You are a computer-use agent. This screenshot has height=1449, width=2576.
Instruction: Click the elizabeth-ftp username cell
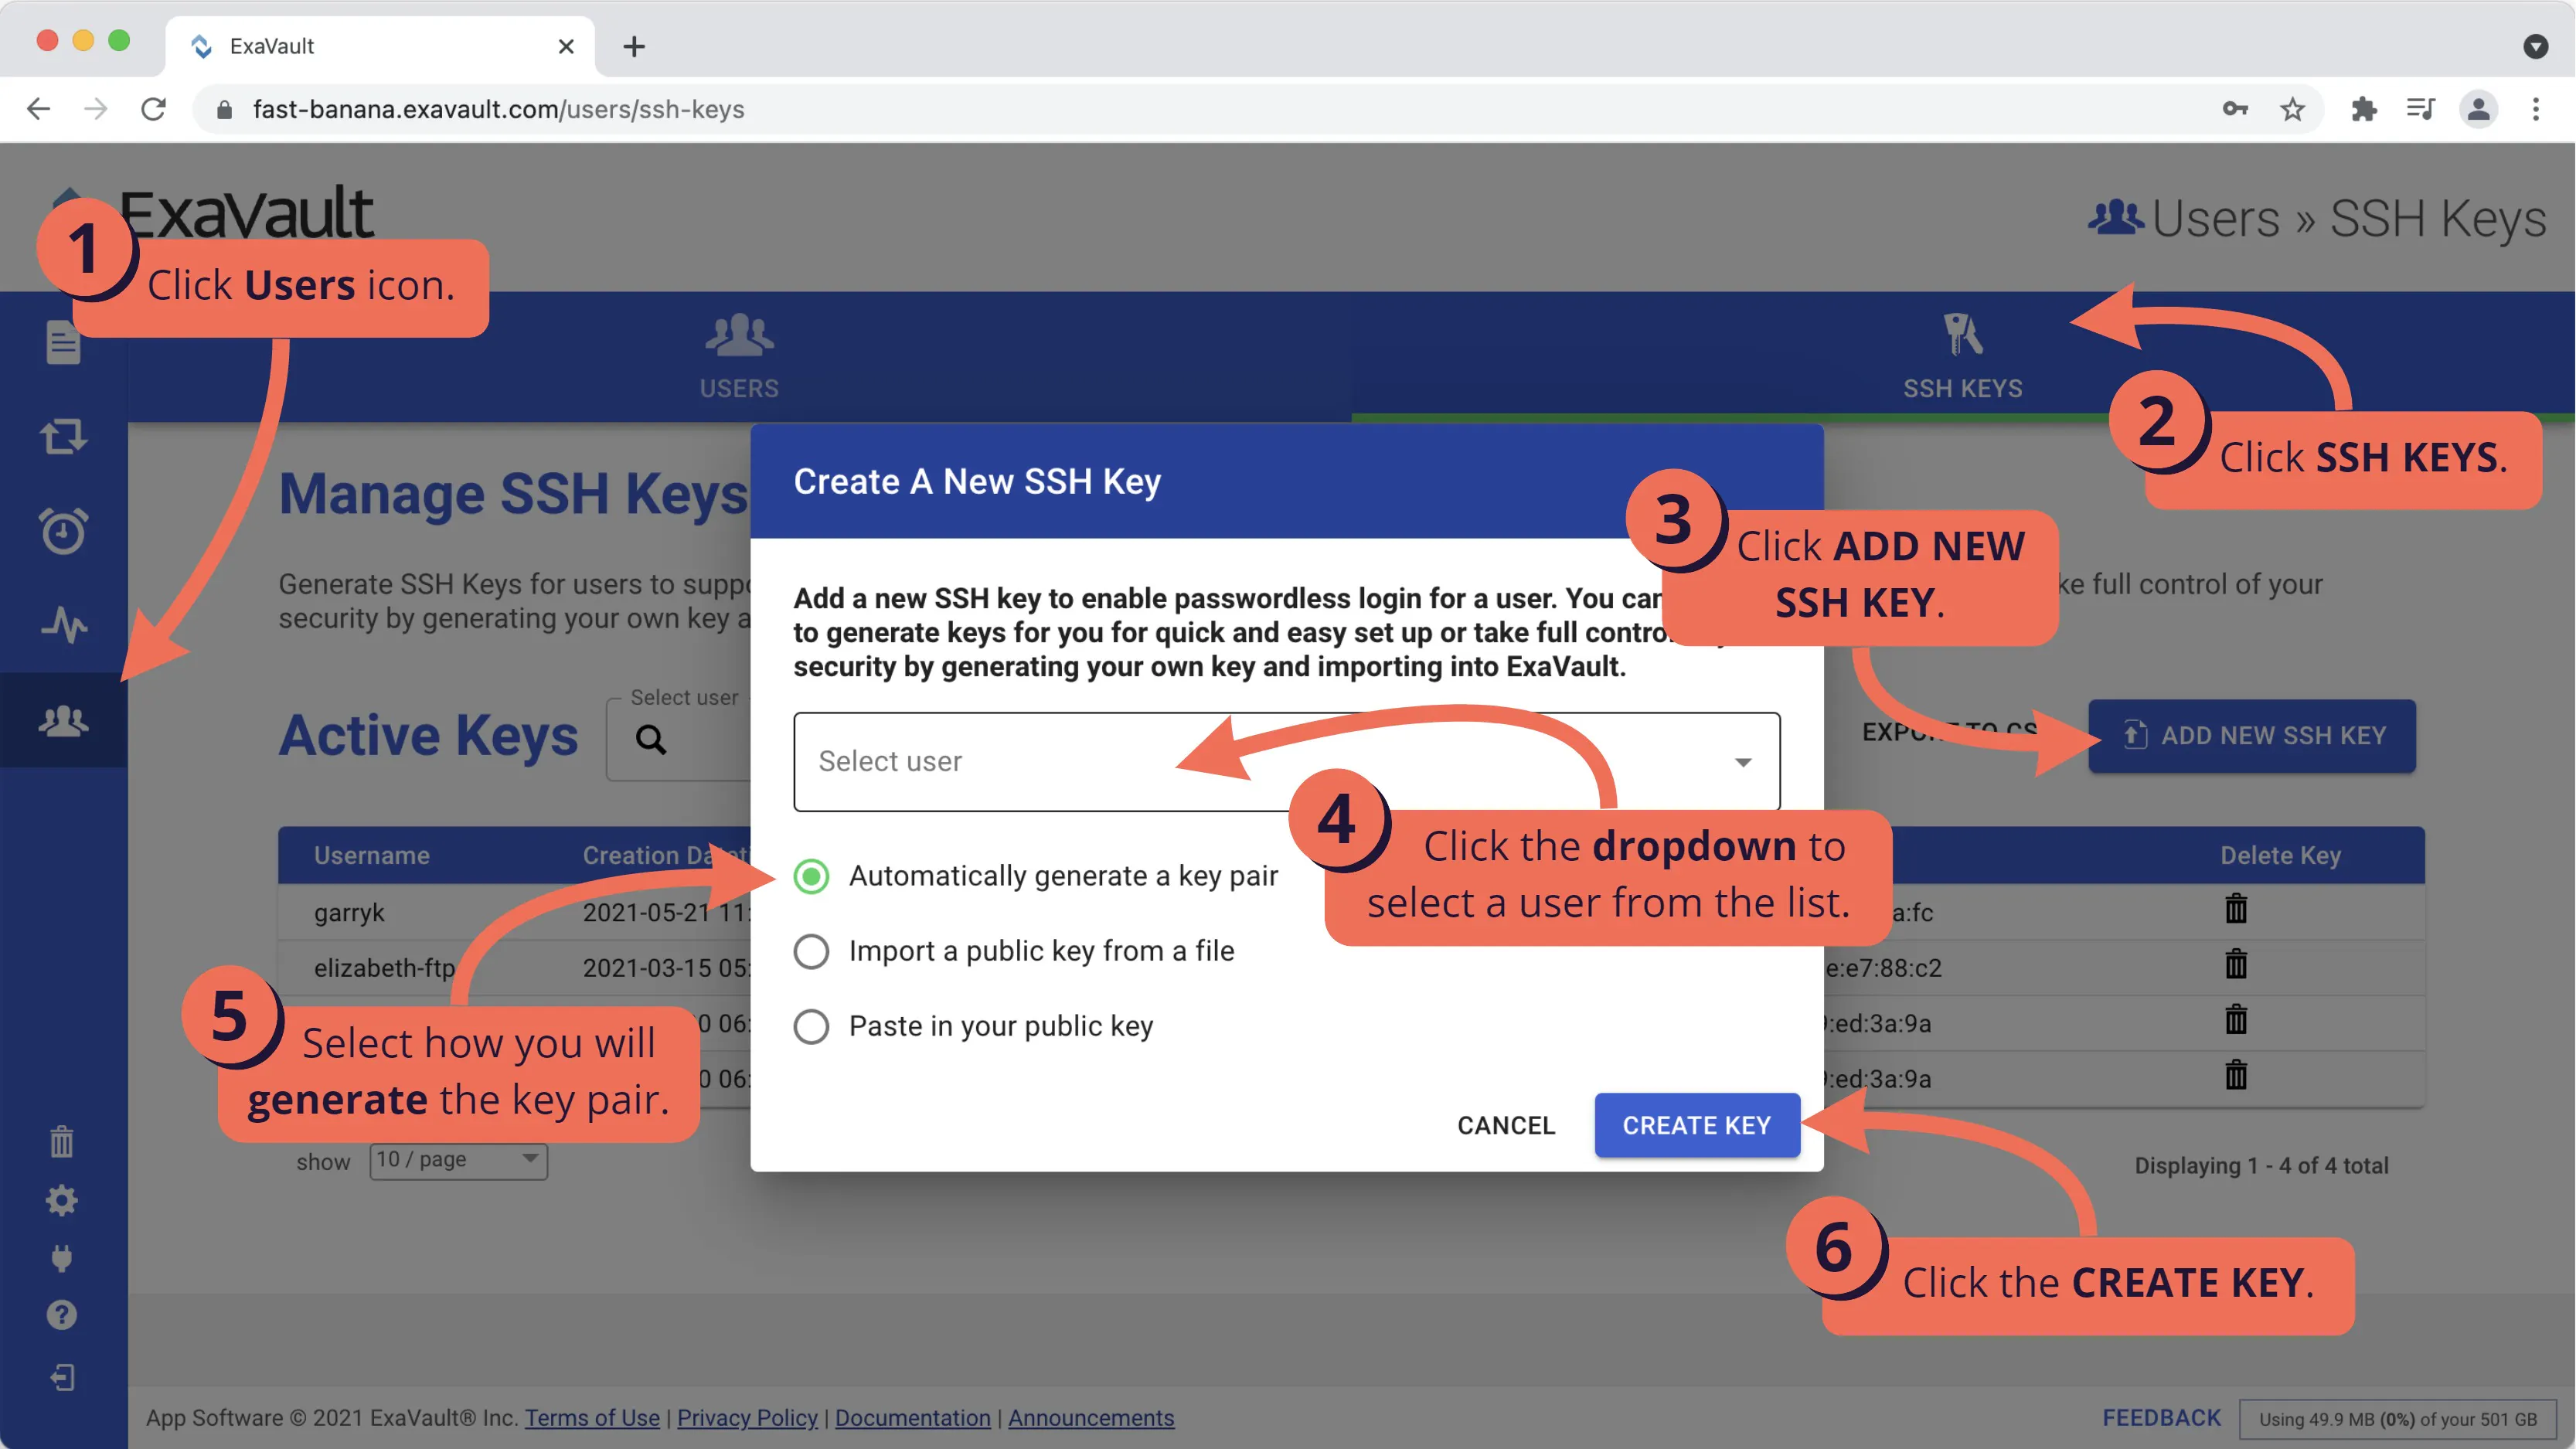(x=384, y=968)
